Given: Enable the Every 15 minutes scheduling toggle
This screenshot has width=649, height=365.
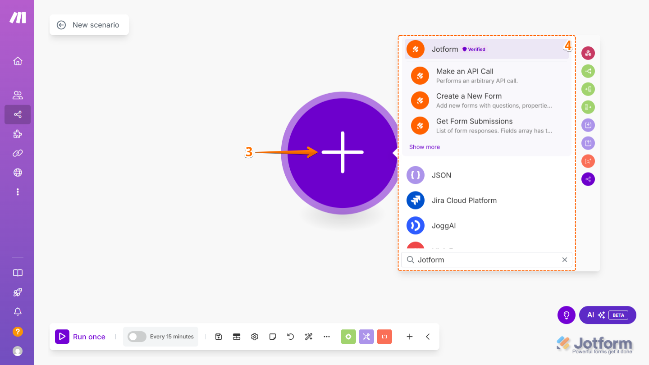Looking at the screenshot, I should [136, 336].
